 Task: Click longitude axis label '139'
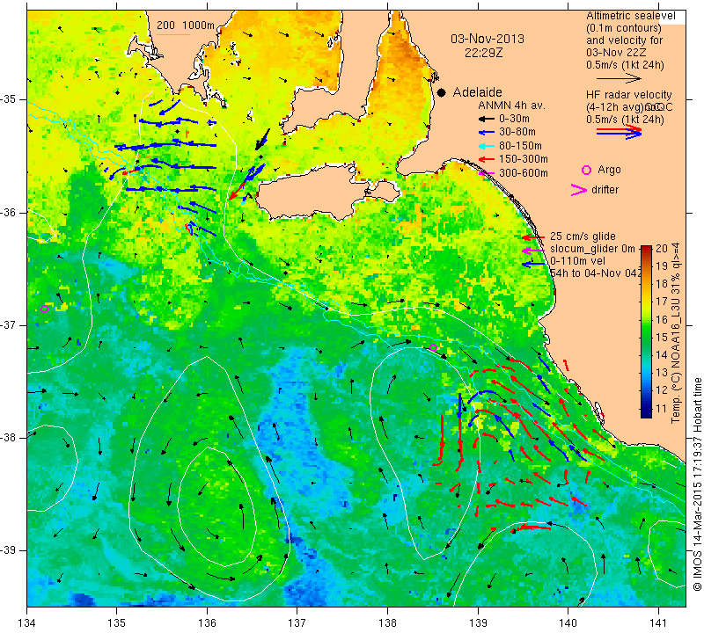[x=478, y=623]
